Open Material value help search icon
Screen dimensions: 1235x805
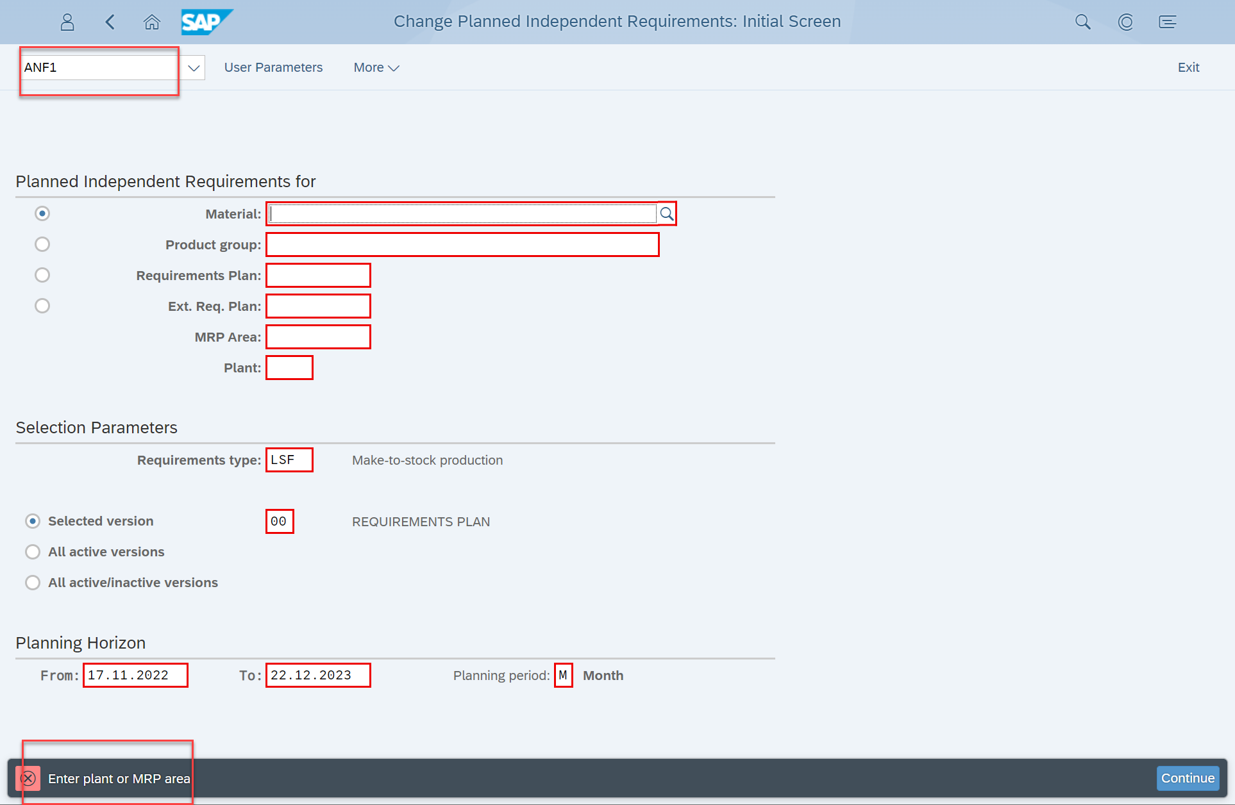click(x=667, y=214)
